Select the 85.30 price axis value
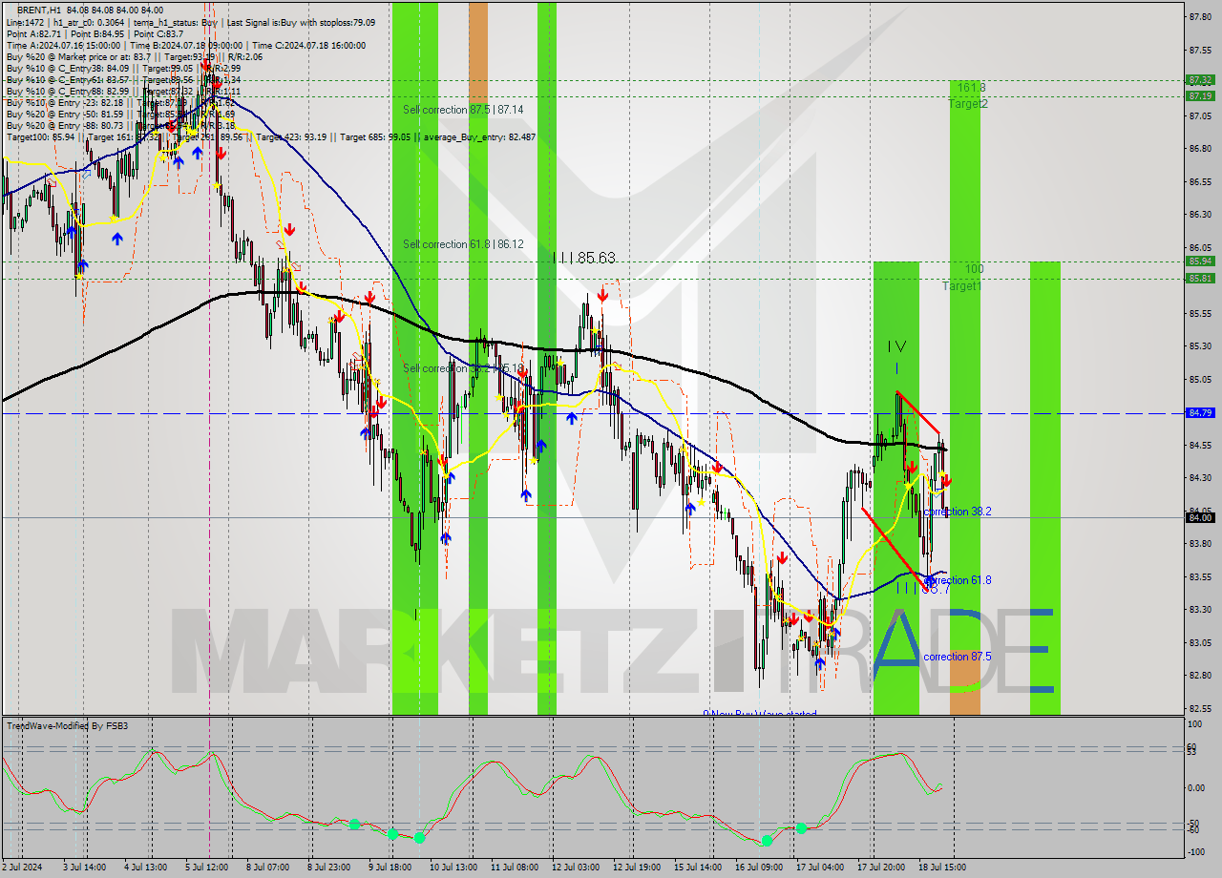 point(1200,346)
